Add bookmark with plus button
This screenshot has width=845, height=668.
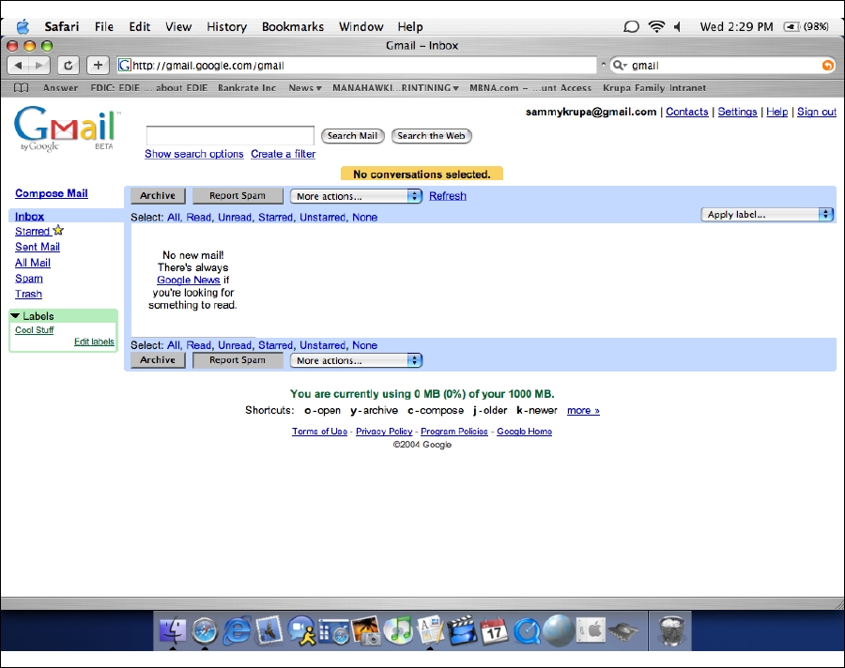pos(98,65)
